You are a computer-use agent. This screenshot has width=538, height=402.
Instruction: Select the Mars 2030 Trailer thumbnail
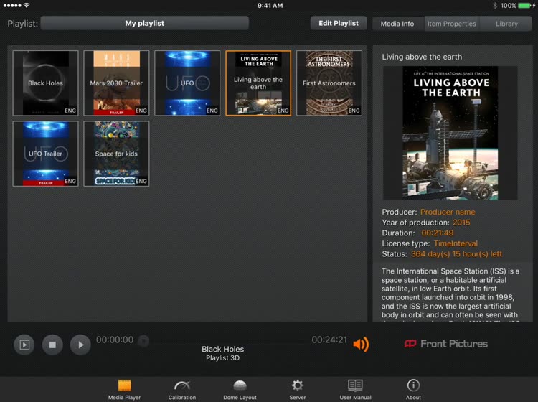[x=116, y=83]
